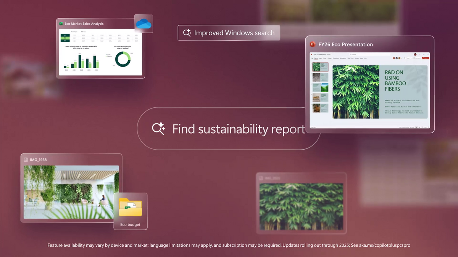Click inside the PowerPoint search box
458x257 pixels.
point(370,54)
